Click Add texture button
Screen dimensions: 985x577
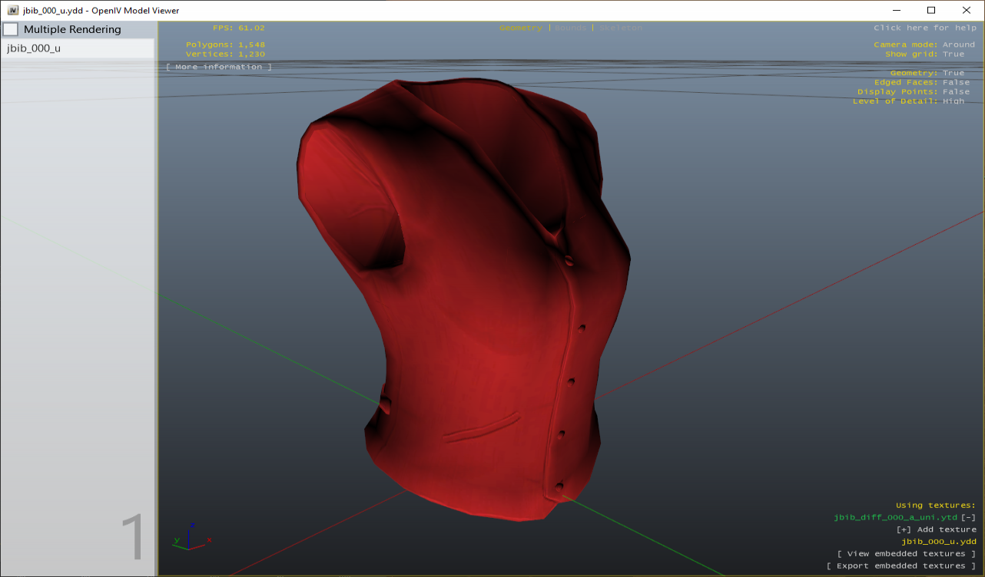936,529
